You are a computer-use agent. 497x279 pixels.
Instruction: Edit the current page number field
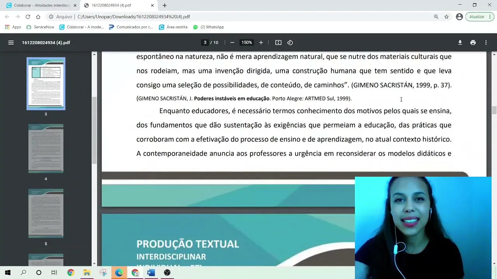(205, 43)
